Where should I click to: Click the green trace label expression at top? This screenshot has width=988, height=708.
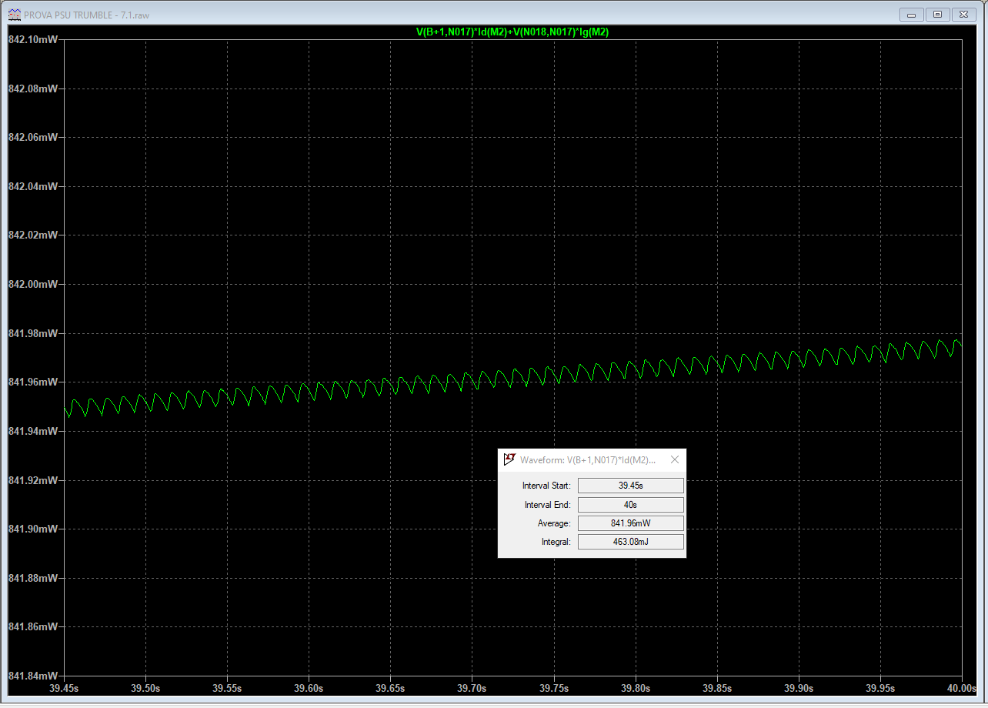pyautogui.click(x=512, y=32)
